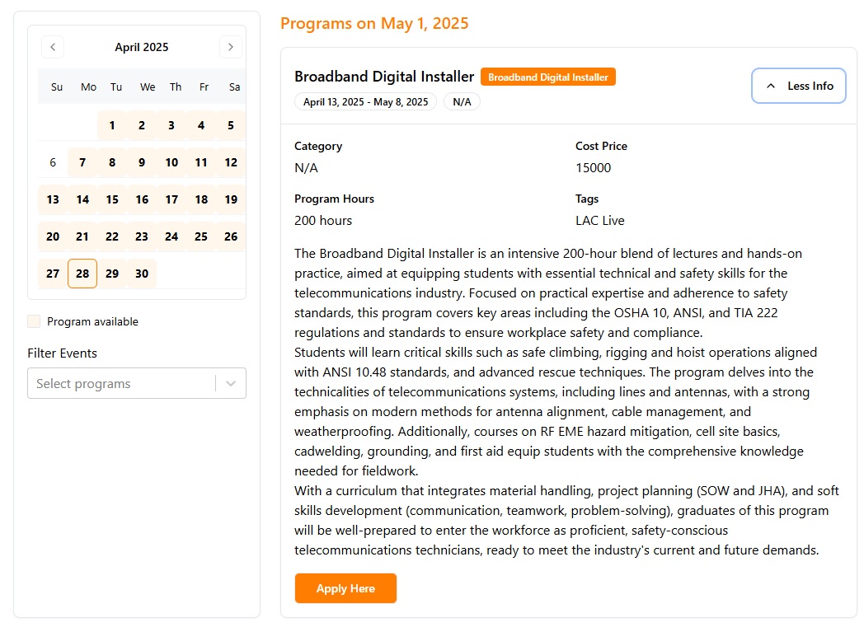Screen dimensions: 864x627
Task: Click the April 2025 month label
Action: (141, 47)
